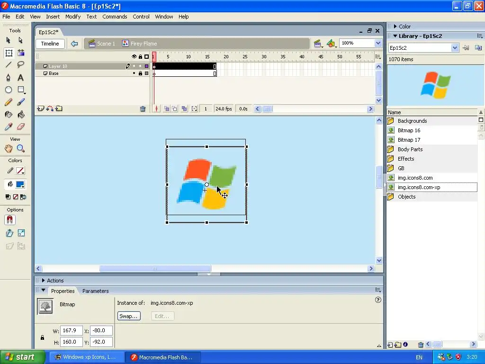Viewport: 485px width, 364px height.
Task: Click the Timeline toggle button
Action: (50, 44)
